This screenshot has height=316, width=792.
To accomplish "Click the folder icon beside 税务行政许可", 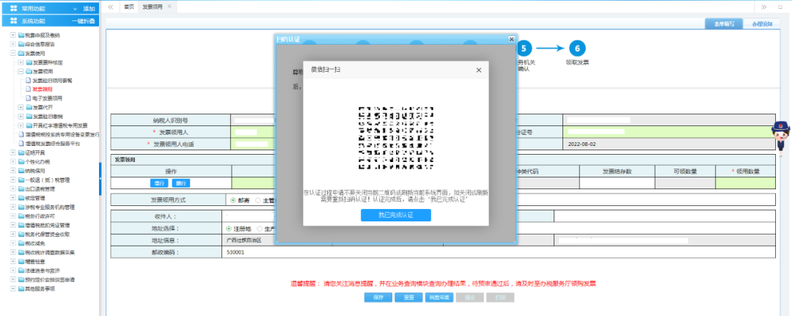I will coord(21,216).
